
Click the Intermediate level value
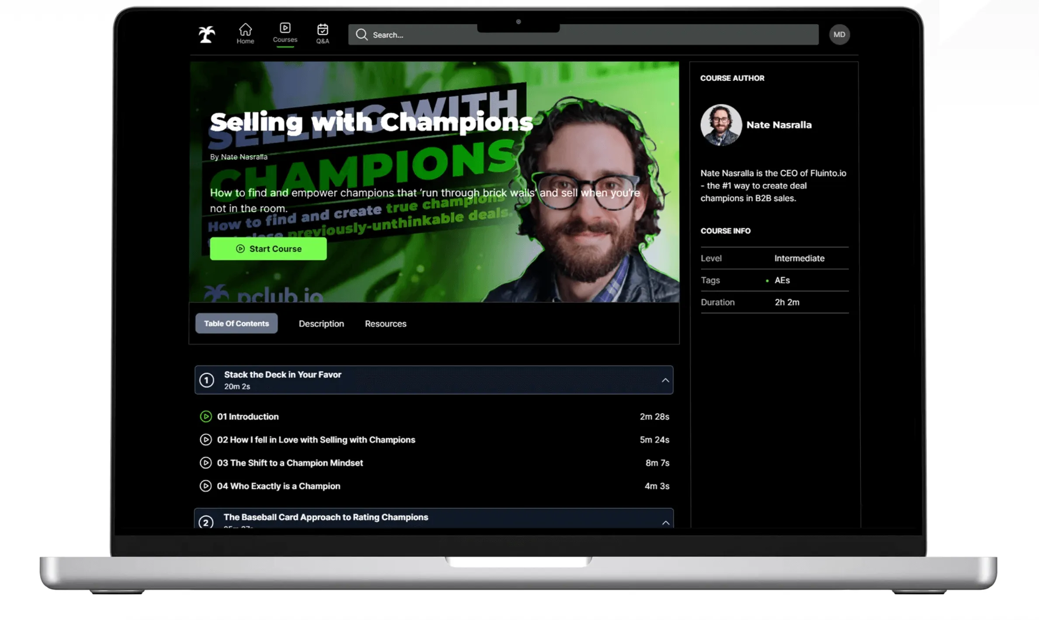(799, 258)
